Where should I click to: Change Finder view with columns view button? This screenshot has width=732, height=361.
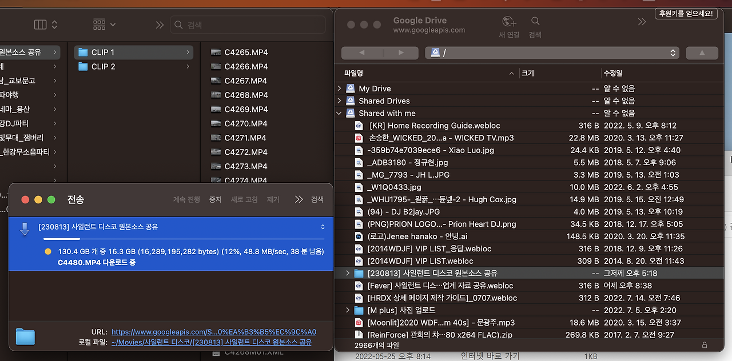(40, 25)
